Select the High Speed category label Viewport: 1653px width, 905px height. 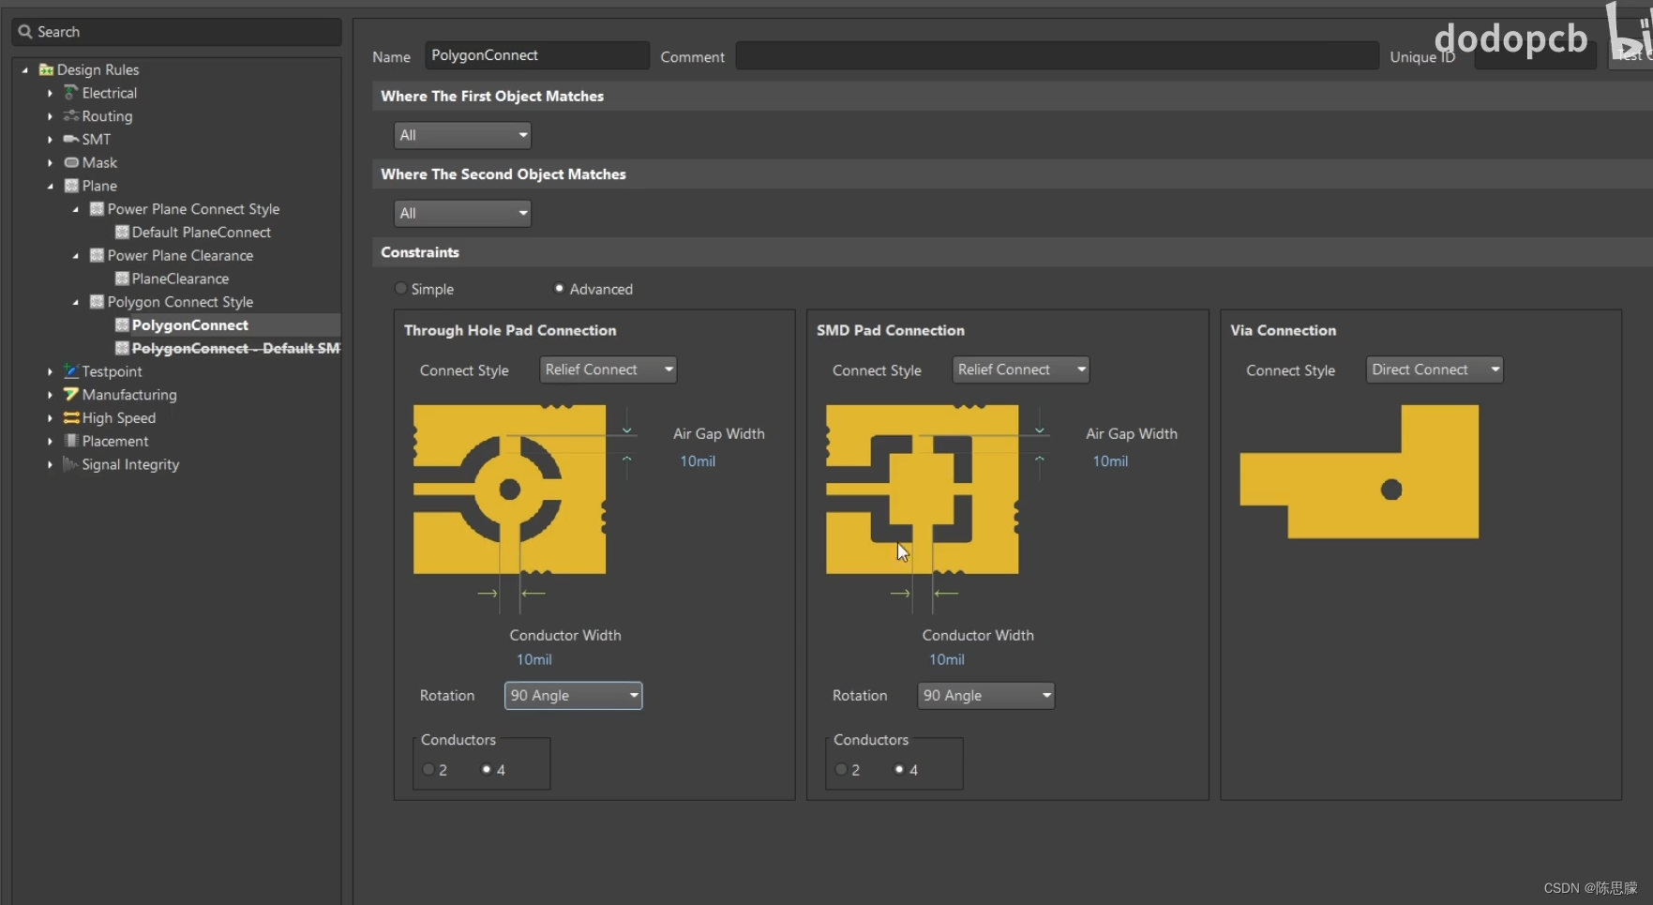(x=119, y=417)
